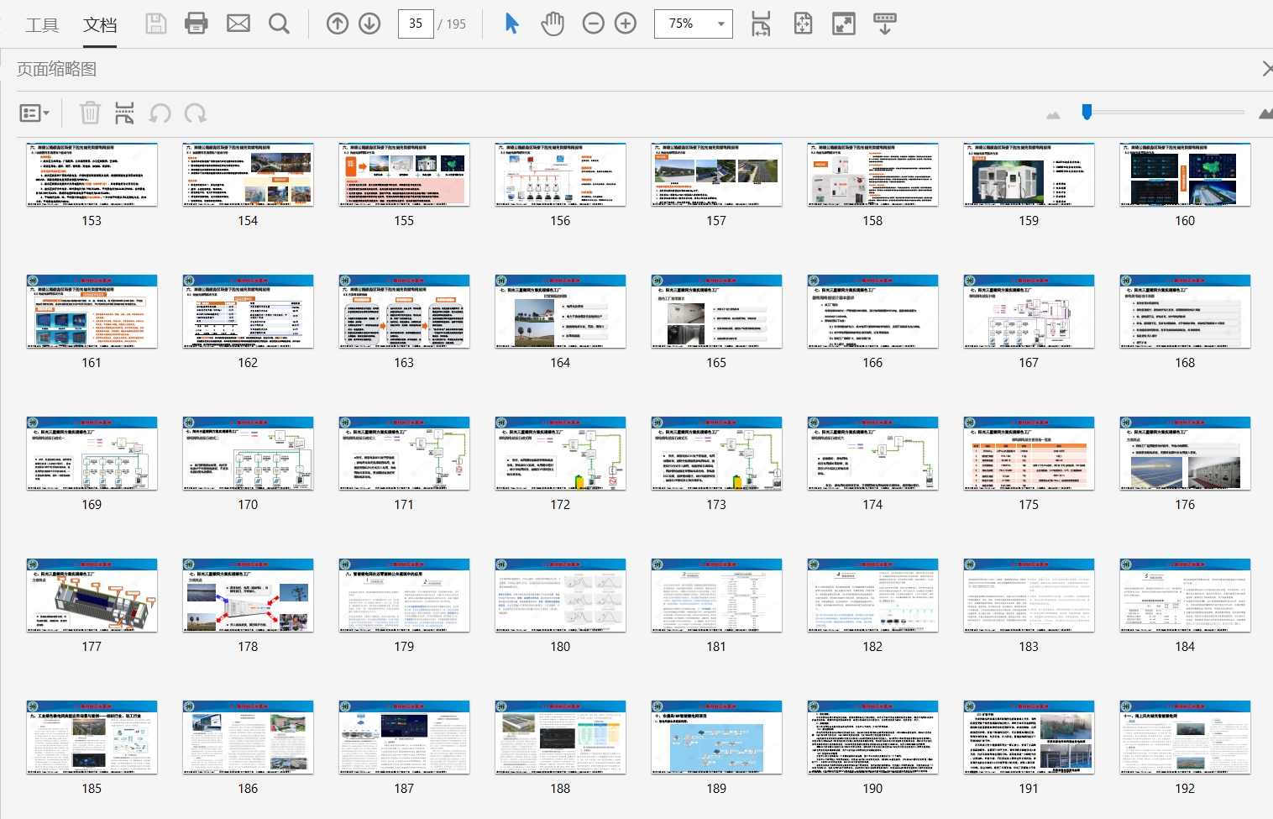The image size is (1273, 819).
Task: Choose page thumbnail 172
Action: pyautogui.click(x=560, y=454)
